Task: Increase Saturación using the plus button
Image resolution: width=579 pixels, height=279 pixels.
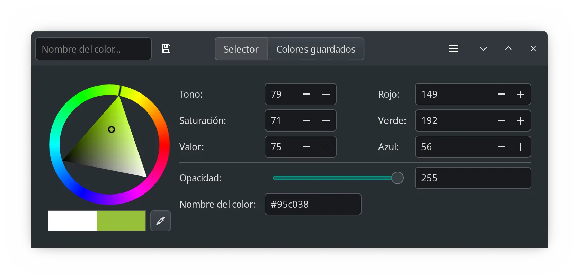Action: pyautogui.click(x=326, y=121)
